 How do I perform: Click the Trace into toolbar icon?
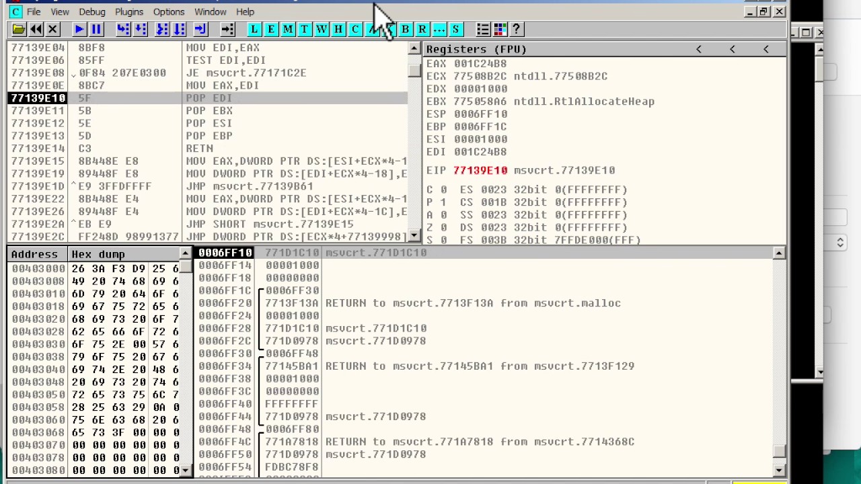[x=162, y=30]
